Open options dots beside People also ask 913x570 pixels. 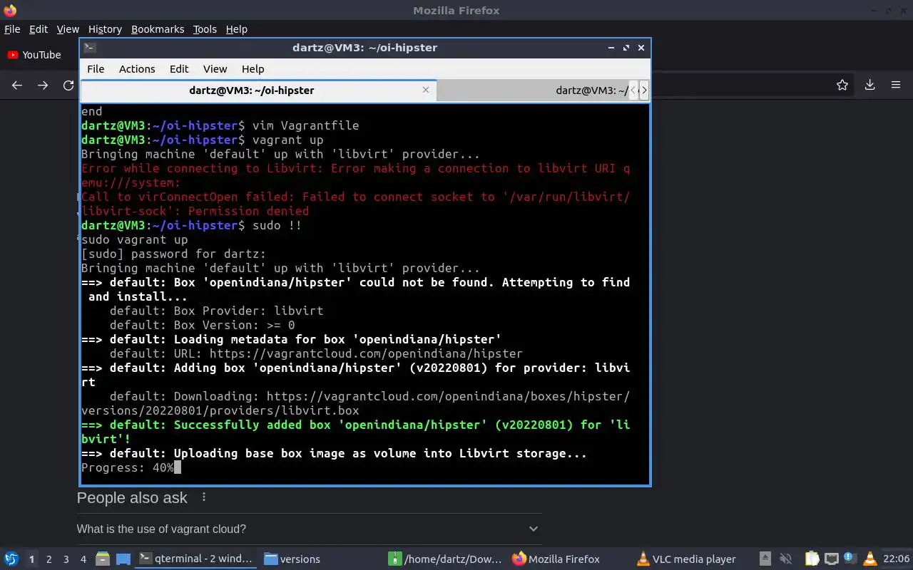(x=204, y=497)
